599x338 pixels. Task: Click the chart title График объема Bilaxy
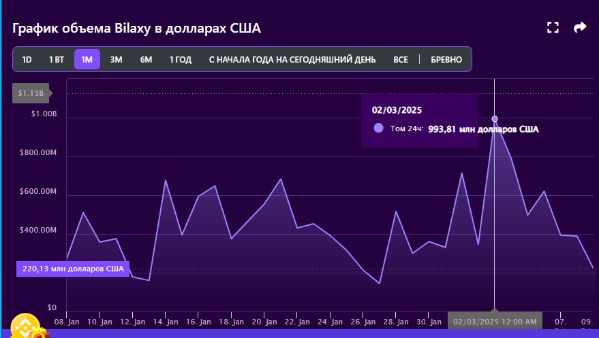[136, 29]
